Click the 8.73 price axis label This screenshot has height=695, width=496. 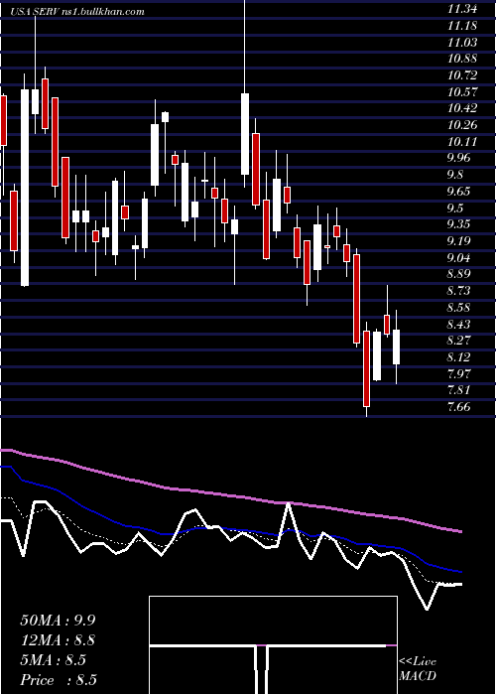(x=459, y=291)
